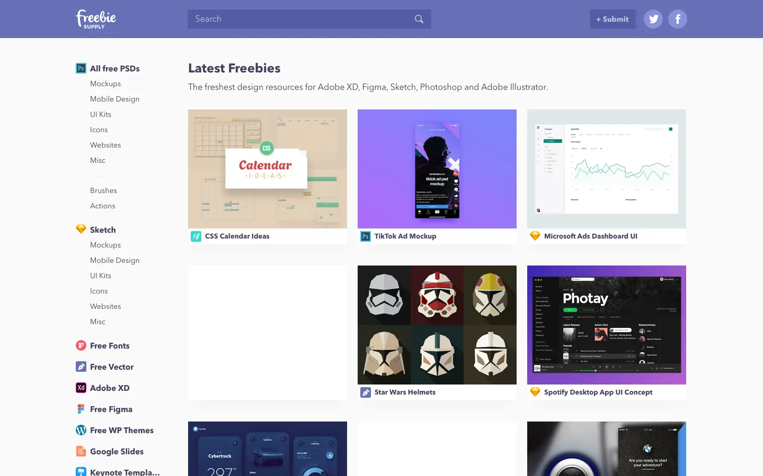The height and width of the screenshot is (476, 763).
Task: Open Spotify Desktop App UI Concept thumbnail
Action: 607,325
